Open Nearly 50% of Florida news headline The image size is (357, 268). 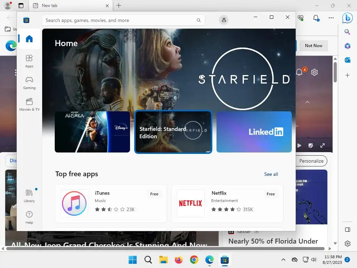click(273, 241)
